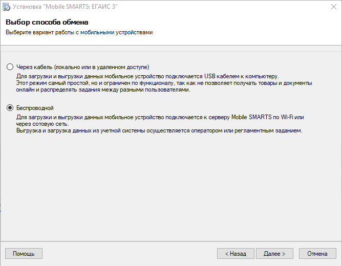Click the empty gray area below the options
Image resolution: width=342 pixels, height=266 pixels.
click(171, 187)
